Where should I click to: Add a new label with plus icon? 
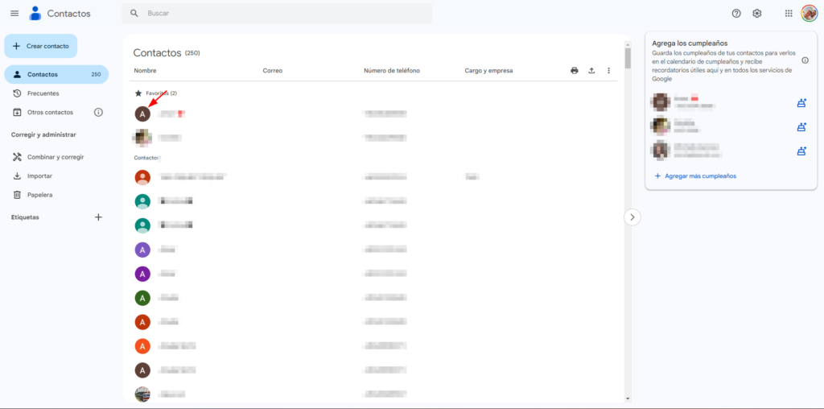pyautogui.click(x=98, y=217)
